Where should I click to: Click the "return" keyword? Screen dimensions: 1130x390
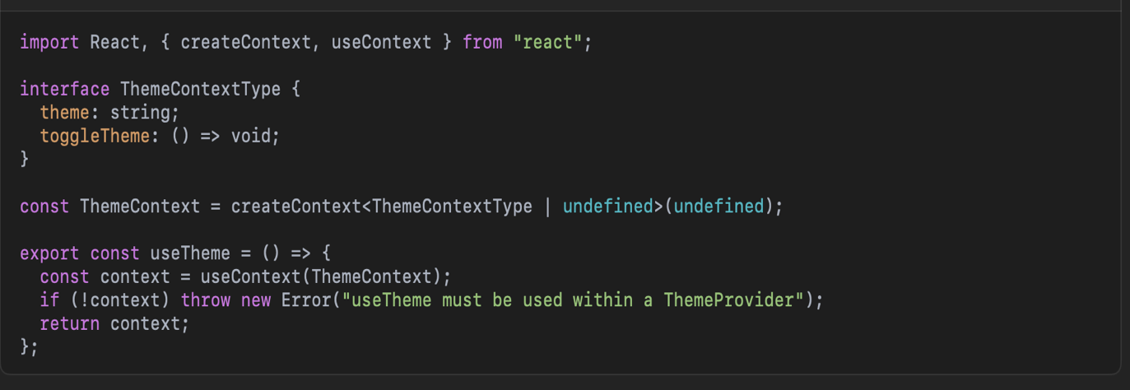[69, 324]
